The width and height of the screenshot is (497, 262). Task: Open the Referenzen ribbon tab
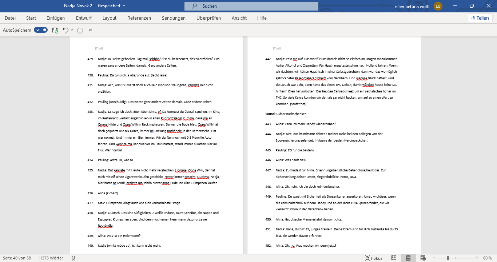coord(139,18)
